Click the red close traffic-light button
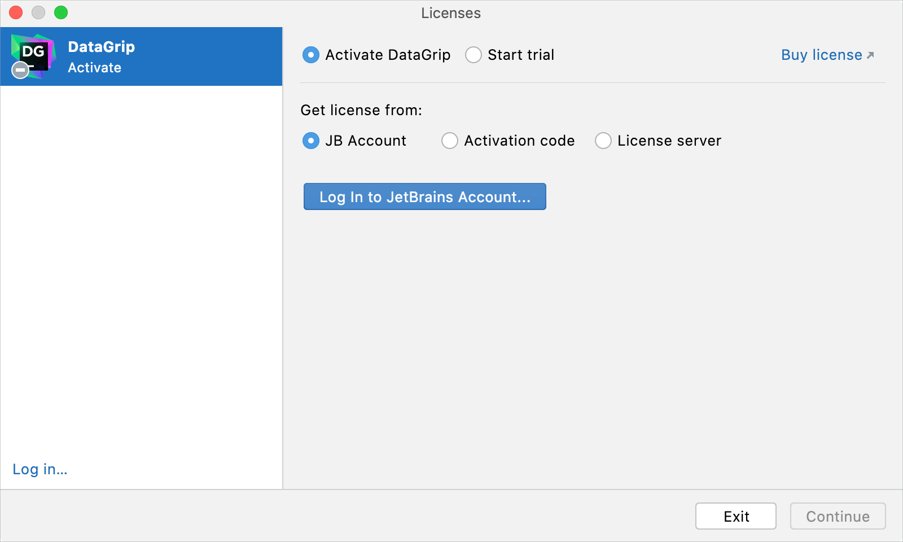The image size is (903, 542). click(15, 12)
